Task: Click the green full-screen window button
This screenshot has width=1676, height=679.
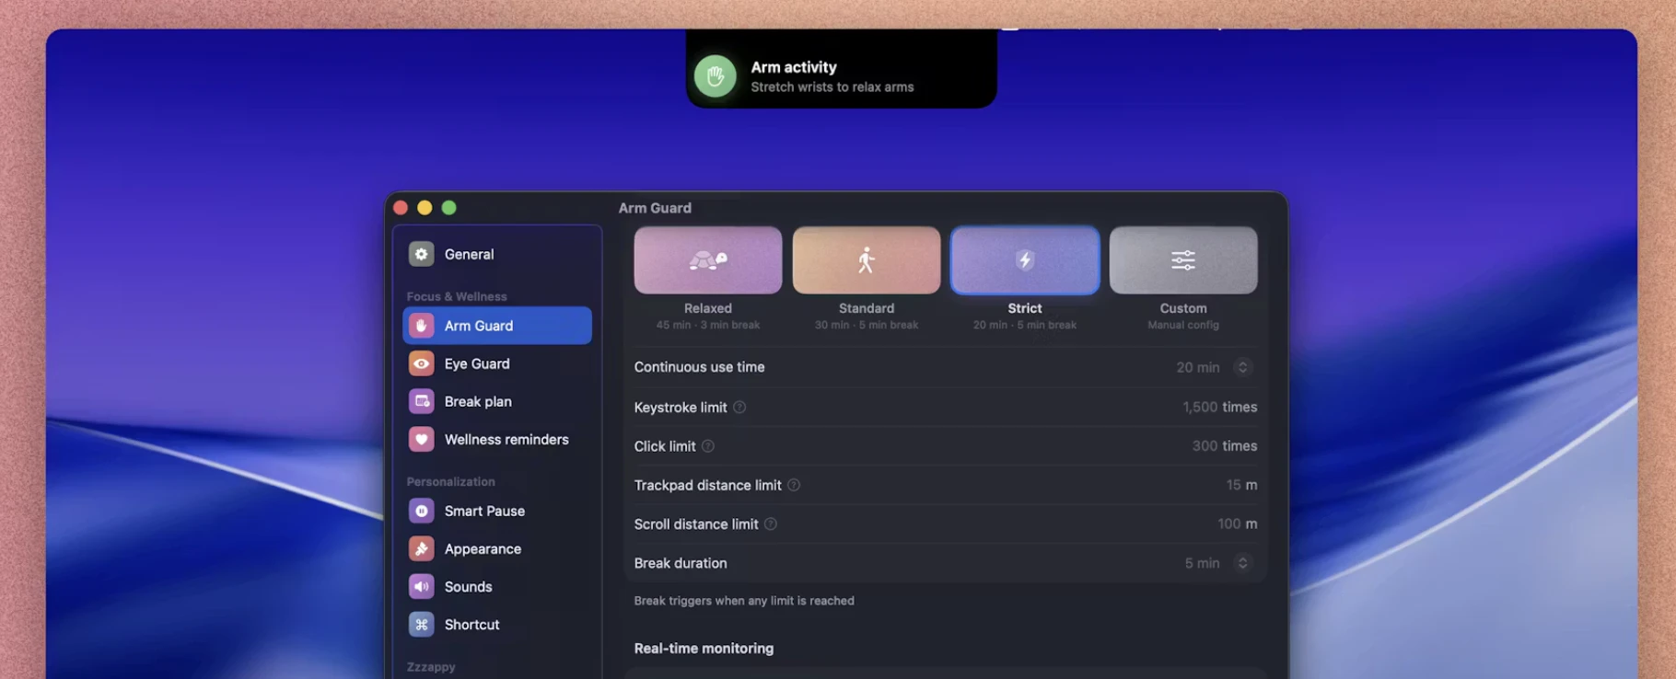Action: tap(448, 208)
